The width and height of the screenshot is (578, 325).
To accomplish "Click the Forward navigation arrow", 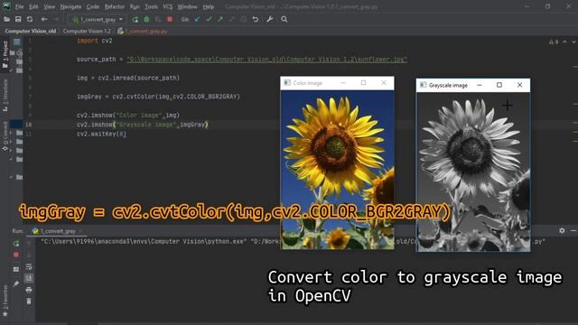I will [56, 19].
